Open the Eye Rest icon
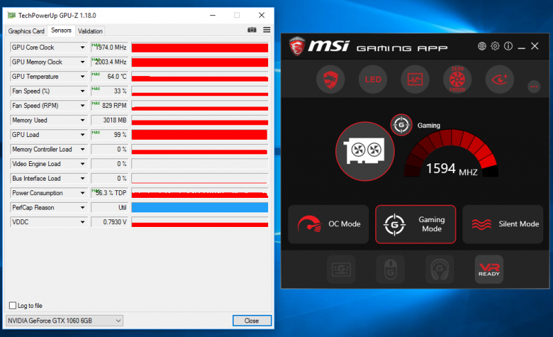The image size is (553, 337). click(499, 80)
